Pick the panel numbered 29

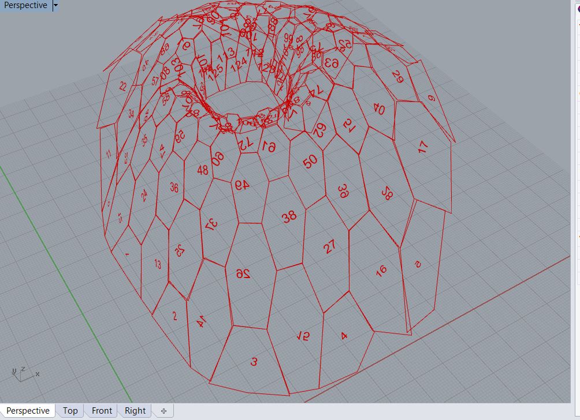(397, 77)
